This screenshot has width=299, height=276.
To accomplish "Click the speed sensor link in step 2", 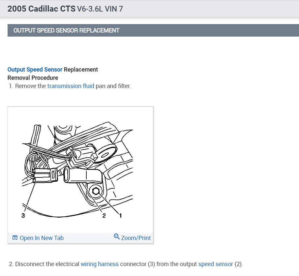I will coord(216,264).
